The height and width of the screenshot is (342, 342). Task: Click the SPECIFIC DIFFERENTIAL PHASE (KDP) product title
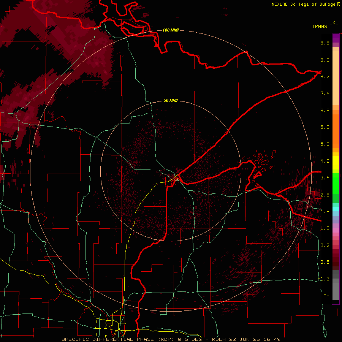119,339
